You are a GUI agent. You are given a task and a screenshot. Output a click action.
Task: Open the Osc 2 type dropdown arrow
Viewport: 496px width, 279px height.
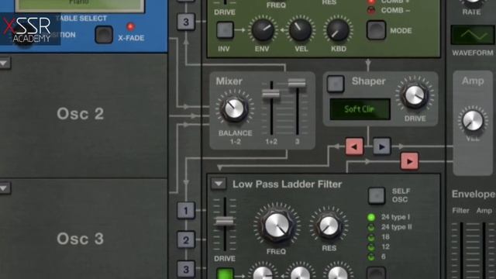5,63
